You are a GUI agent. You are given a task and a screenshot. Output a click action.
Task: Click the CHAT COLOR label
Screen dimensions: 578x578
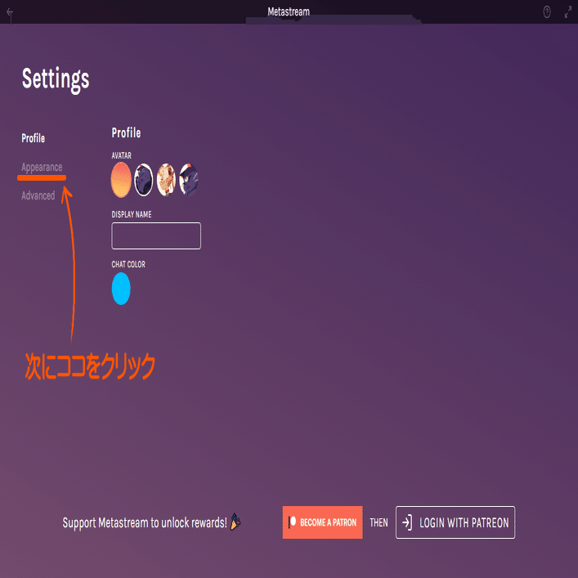128,264
